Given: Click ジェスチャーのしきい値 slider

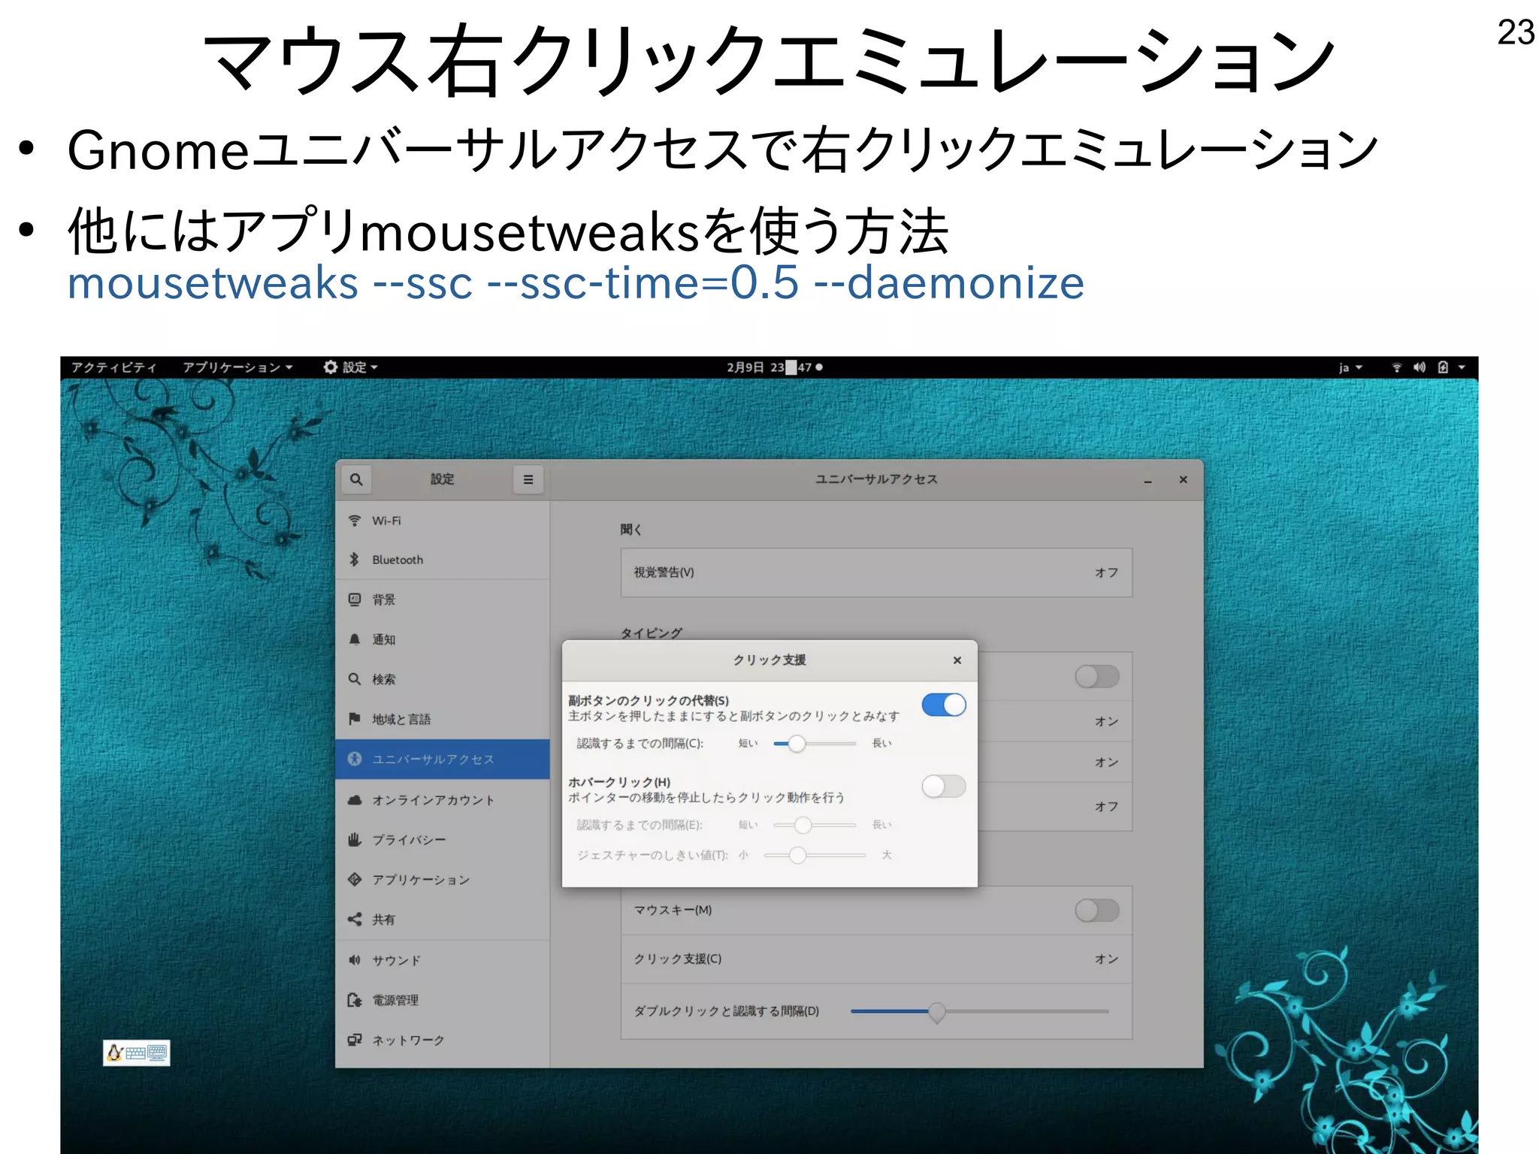Looking at the screenshot, I should click(815, 855).
